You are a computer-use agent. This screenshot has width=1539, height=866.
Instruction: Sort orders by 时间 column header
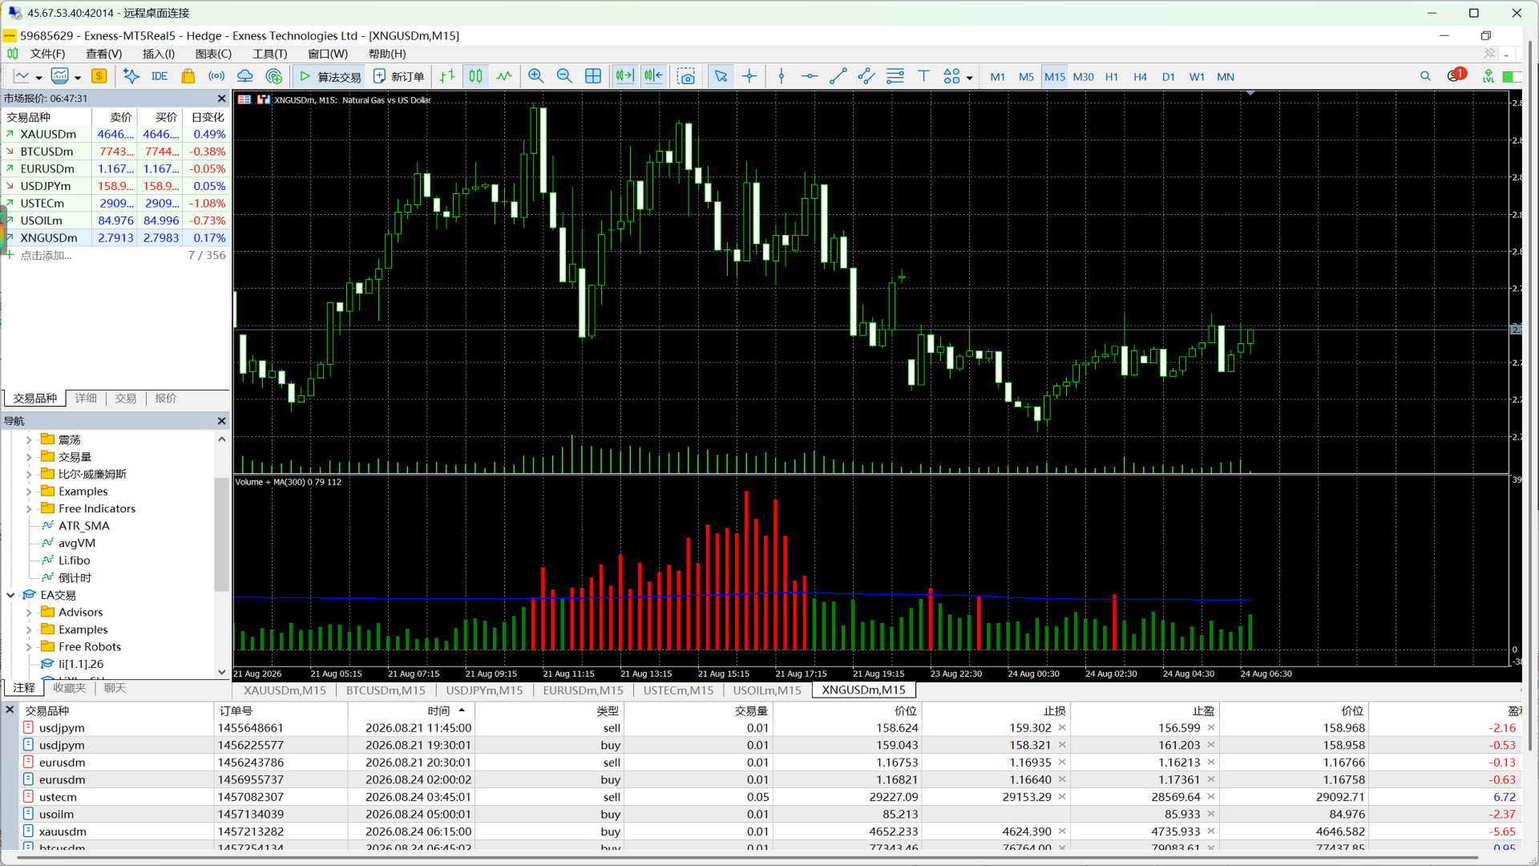coord(438,710)
